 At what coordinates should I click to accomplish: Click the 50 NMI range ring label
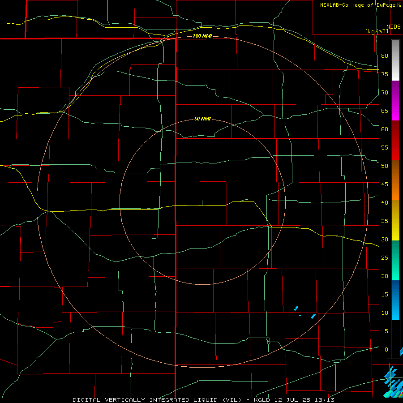(x=202, y=119)
